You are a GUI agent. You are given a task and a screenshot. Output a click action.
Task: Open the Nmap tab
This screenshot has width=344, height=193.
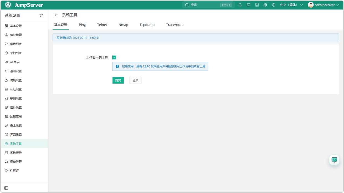(123, 25)
